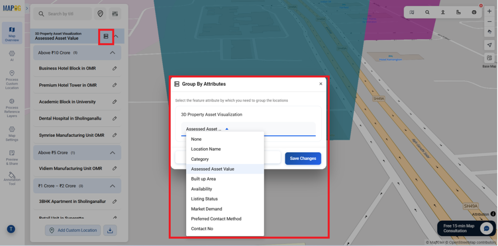Click the Hotel Kensington map label
The width and height of the screenshot is (498, 246).
pos(391,59)
